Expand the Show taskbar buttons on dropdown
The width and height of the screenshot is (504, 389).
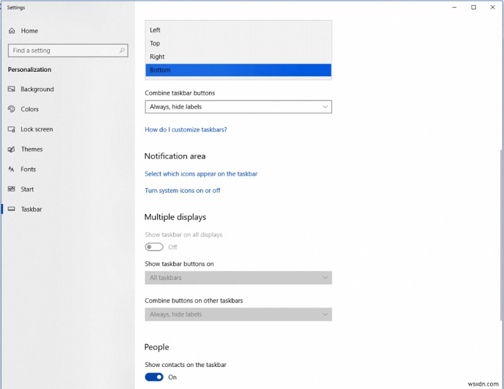click(x=238, y=278)
